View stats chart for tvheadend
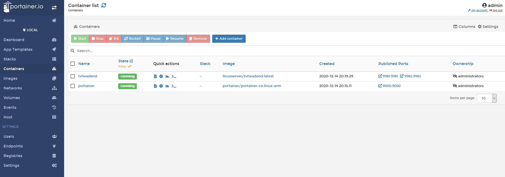The height and width of the screenshot is (177, 505). [167, 76]
